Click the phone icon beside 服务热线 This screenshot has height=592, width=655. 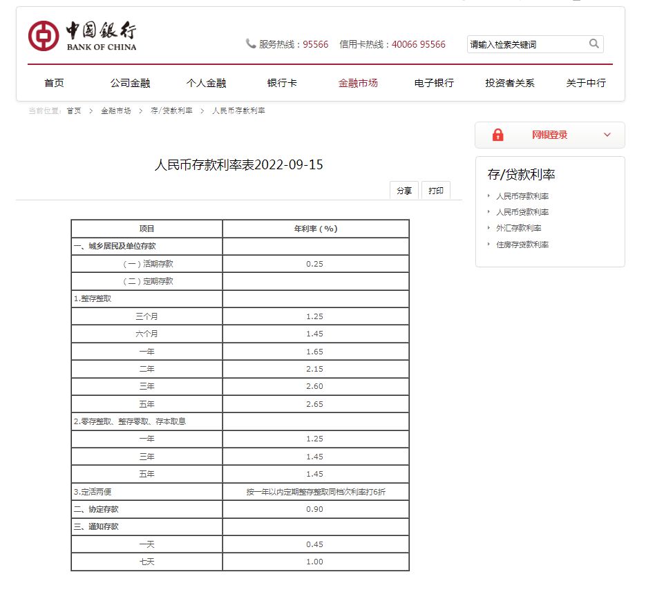[x=250, y=43]
